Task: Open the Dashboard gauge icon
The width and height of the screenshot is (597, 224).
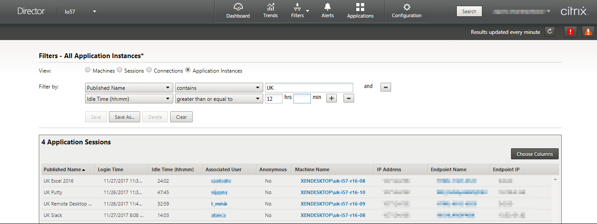Action: pos(238,7)
